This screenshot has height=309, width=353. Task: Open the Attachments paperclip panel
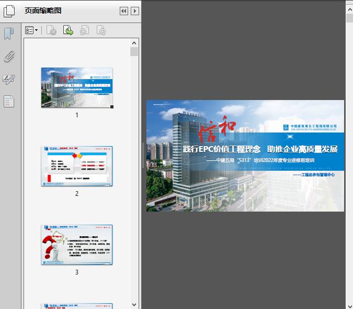click(x=9, y=57)
